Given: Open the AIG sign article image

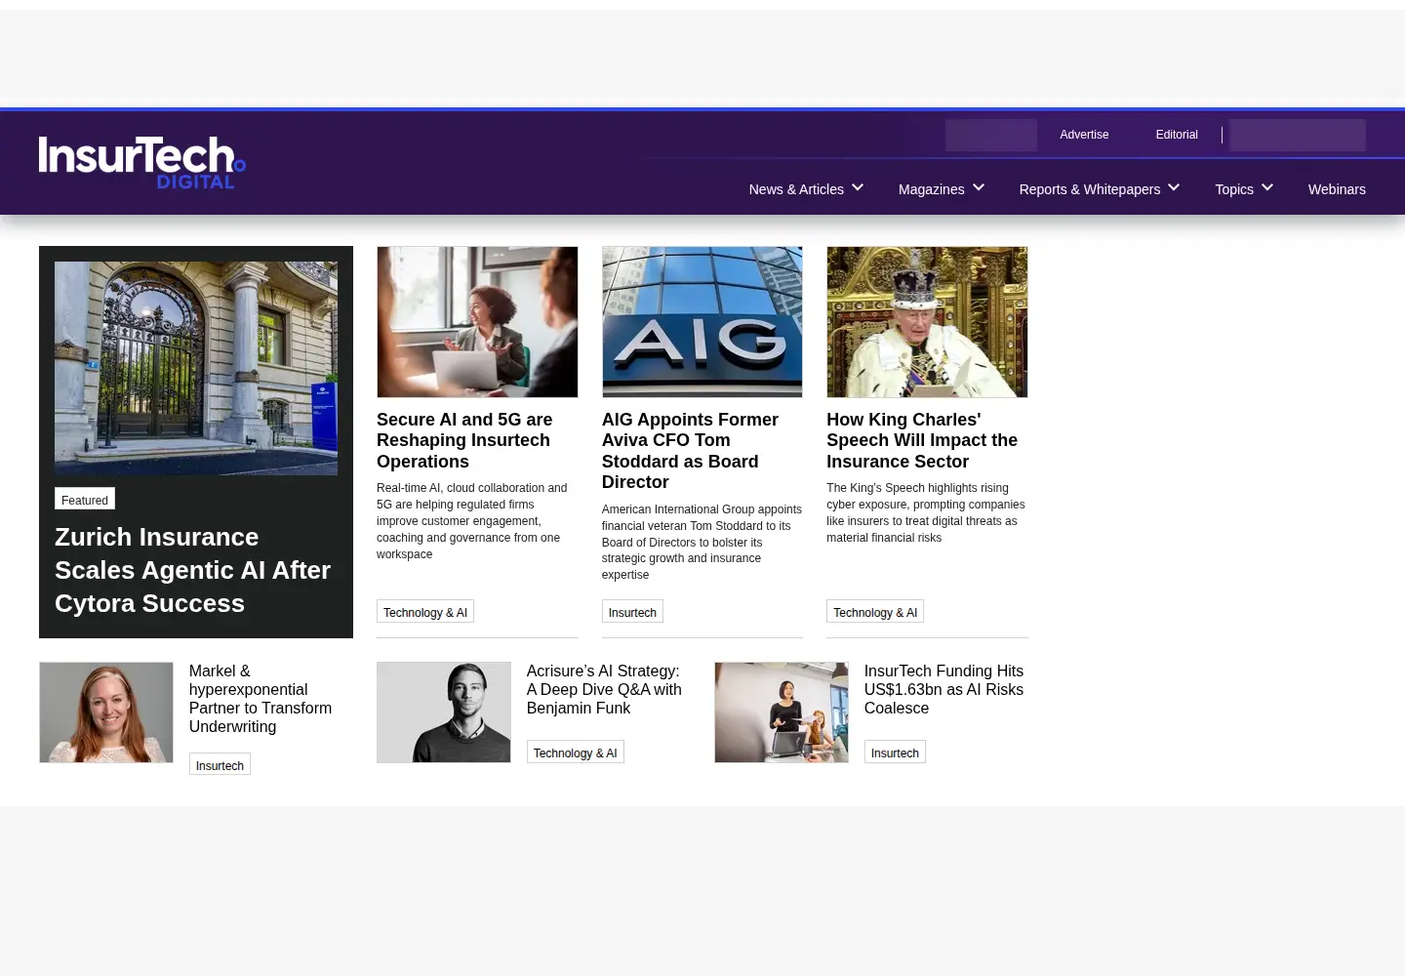Looking at the screenshot, I should pyautogui.click(x=702, y=322).
